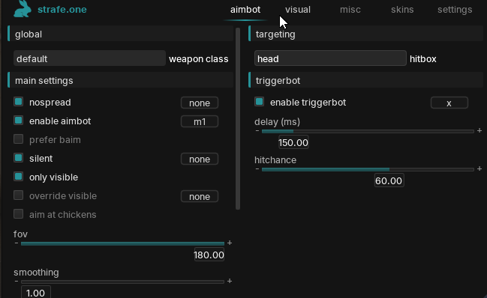Toggle the prefer baim checkbox

click(18, 139)
